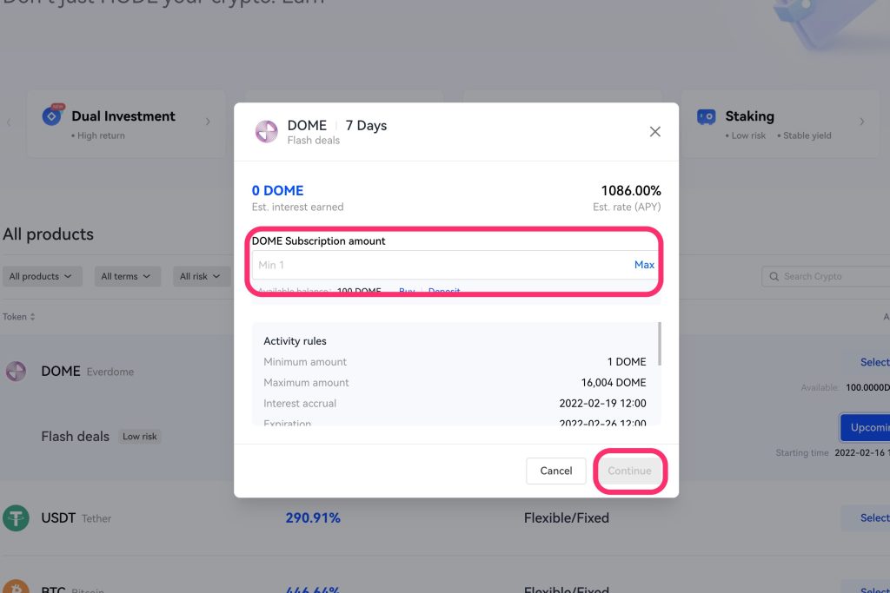890x593 pixels.
Task: Open the All terms filter dropdown
Action: point(125,277)
